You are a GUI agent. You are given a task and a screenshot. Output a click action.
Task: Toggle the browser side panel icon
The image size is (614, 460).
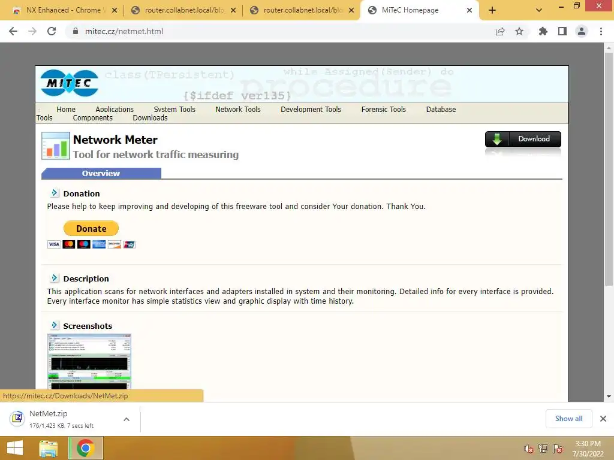point(562,31)
